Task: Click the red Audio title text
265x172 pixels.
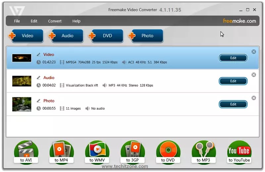Action: [x=49, y=78]
